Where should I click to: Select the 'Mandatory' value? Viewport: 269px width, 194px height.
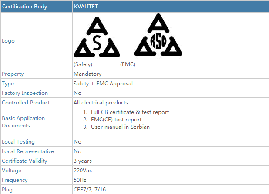tap(87, 74)
